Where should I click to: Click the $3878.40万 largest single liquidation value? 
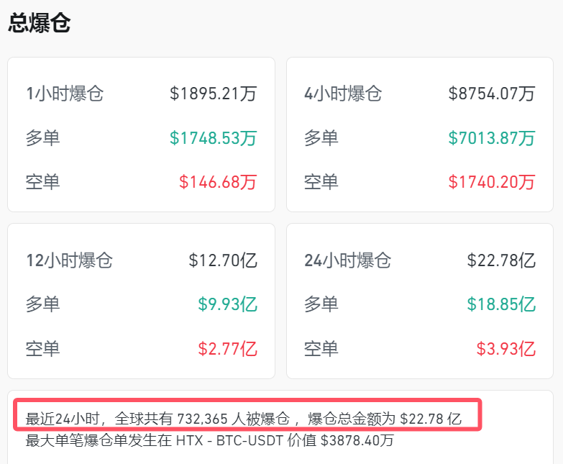pyautogui.click(x=357, y=440)
